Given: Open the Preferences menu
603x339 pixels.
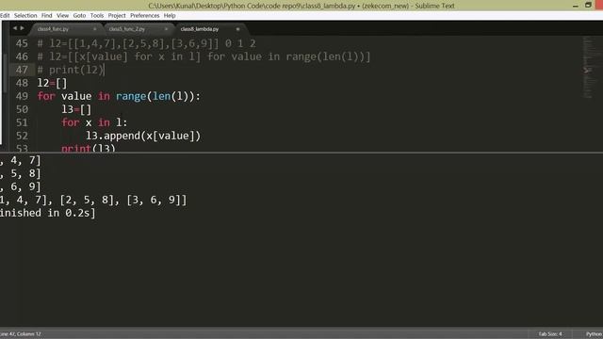Looking at the screenshot, I should (144, 16).
